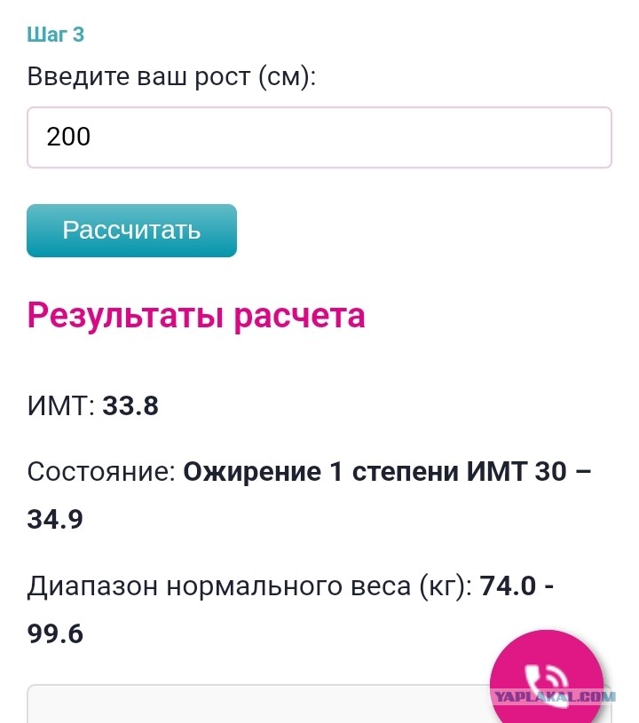Select the 99.6 upper weight value
The height and width of the screenshot is (723, 639).
pyautogui.click(x=55, y=633)
